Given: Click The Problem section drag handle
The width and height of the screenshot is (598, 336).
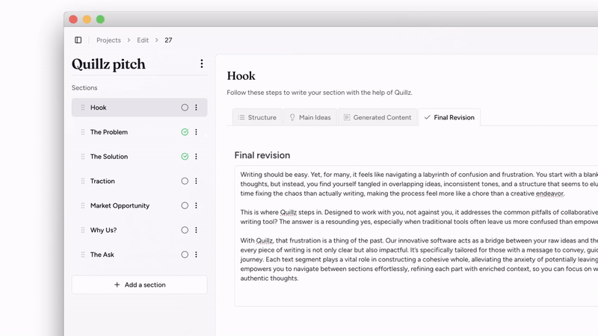Looking at the screenshot, I should point(83,132).
